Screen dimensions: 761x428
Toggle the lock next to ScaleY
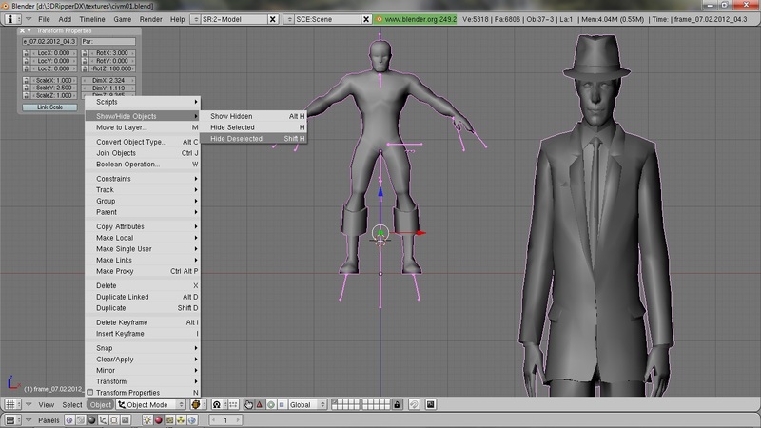26,88
